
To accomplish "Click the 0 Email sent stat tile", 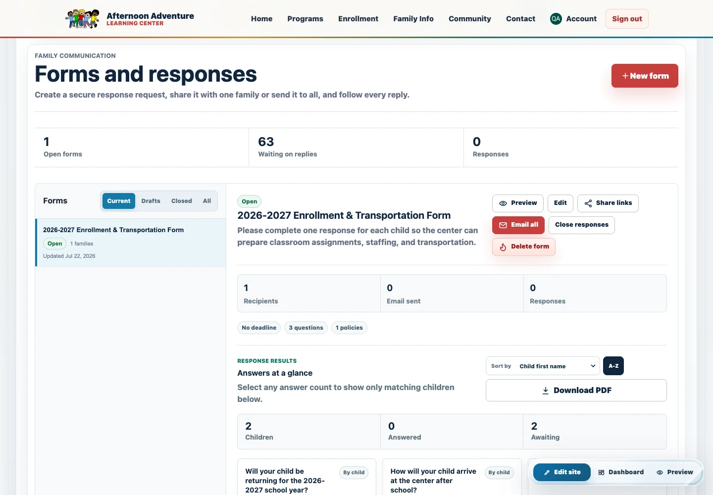I will click(452, 294).
